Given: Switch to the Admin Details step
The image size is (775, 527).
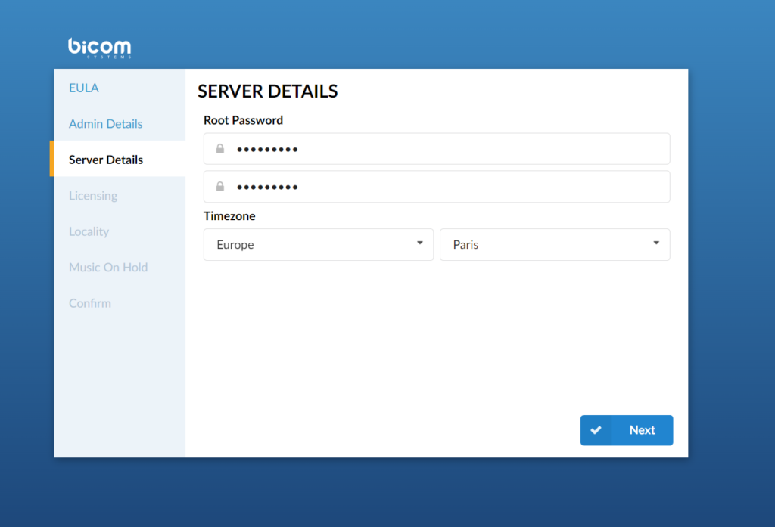Looking at the screenshot, I should [104, 123].
